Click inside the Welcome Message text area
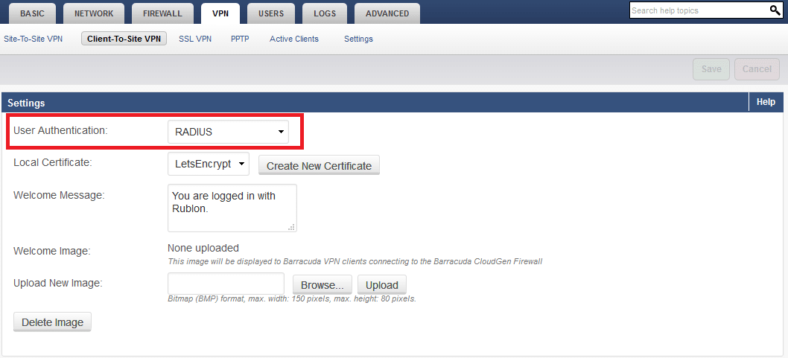788x358 pixels. click(232, 208)
